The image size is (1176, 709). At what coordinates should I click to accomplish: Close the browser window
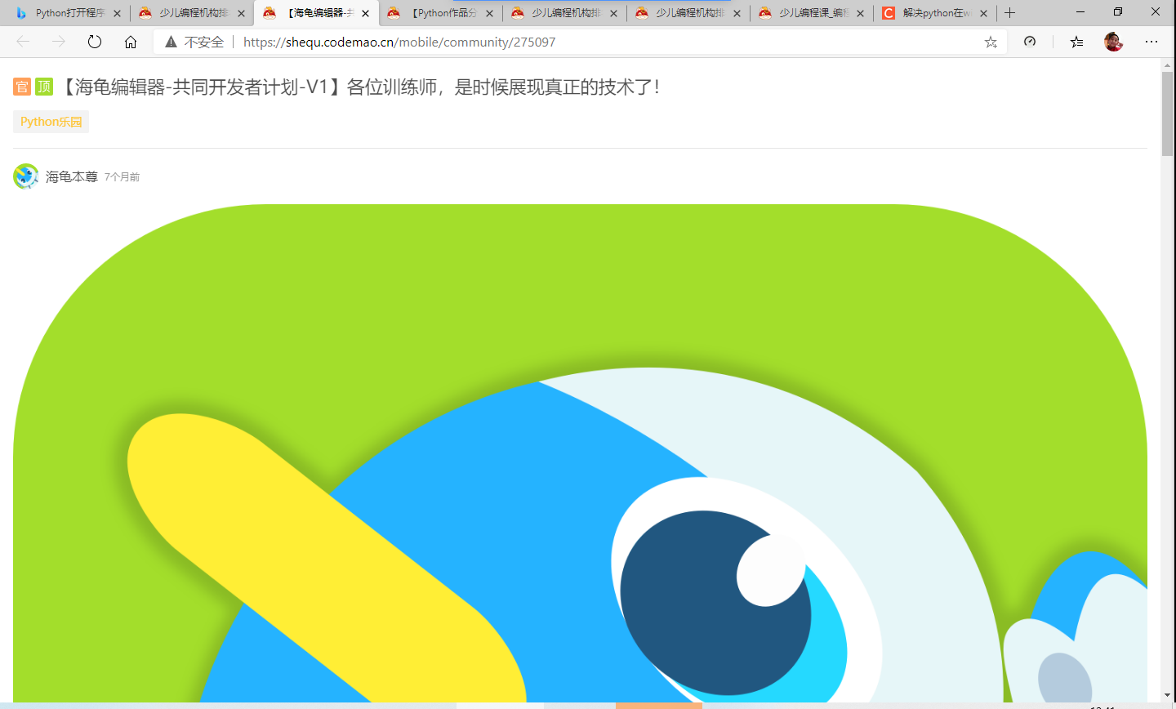(1156, 12)
